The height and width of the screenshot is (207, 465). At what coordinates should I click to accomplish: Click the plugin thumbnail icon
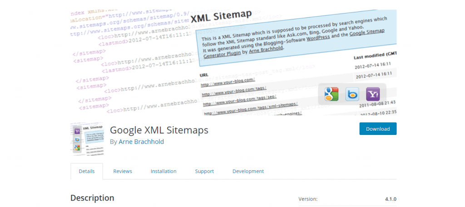pos(87,139)
